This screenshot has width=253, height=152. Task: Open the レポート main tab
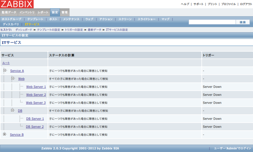(x=43, y=12)
